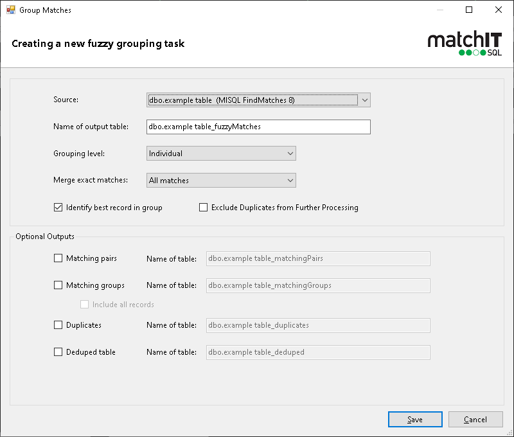
Task: Click 'Name of table:' label beside Duplicates
Action: (172, 325)
